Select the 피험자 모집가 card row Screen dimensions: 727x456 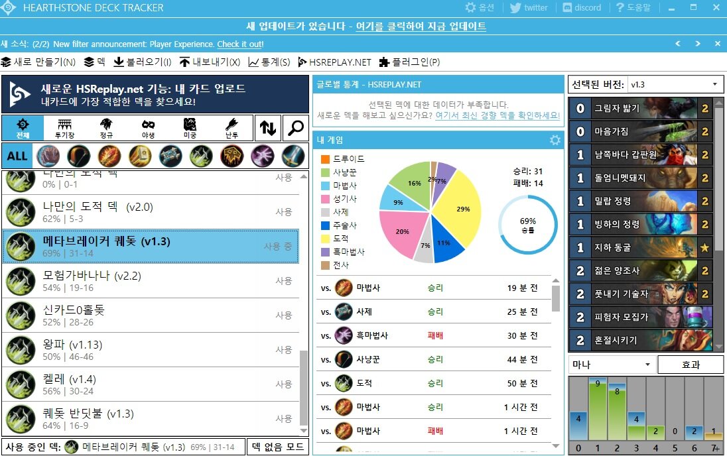(x=641, y=317)
